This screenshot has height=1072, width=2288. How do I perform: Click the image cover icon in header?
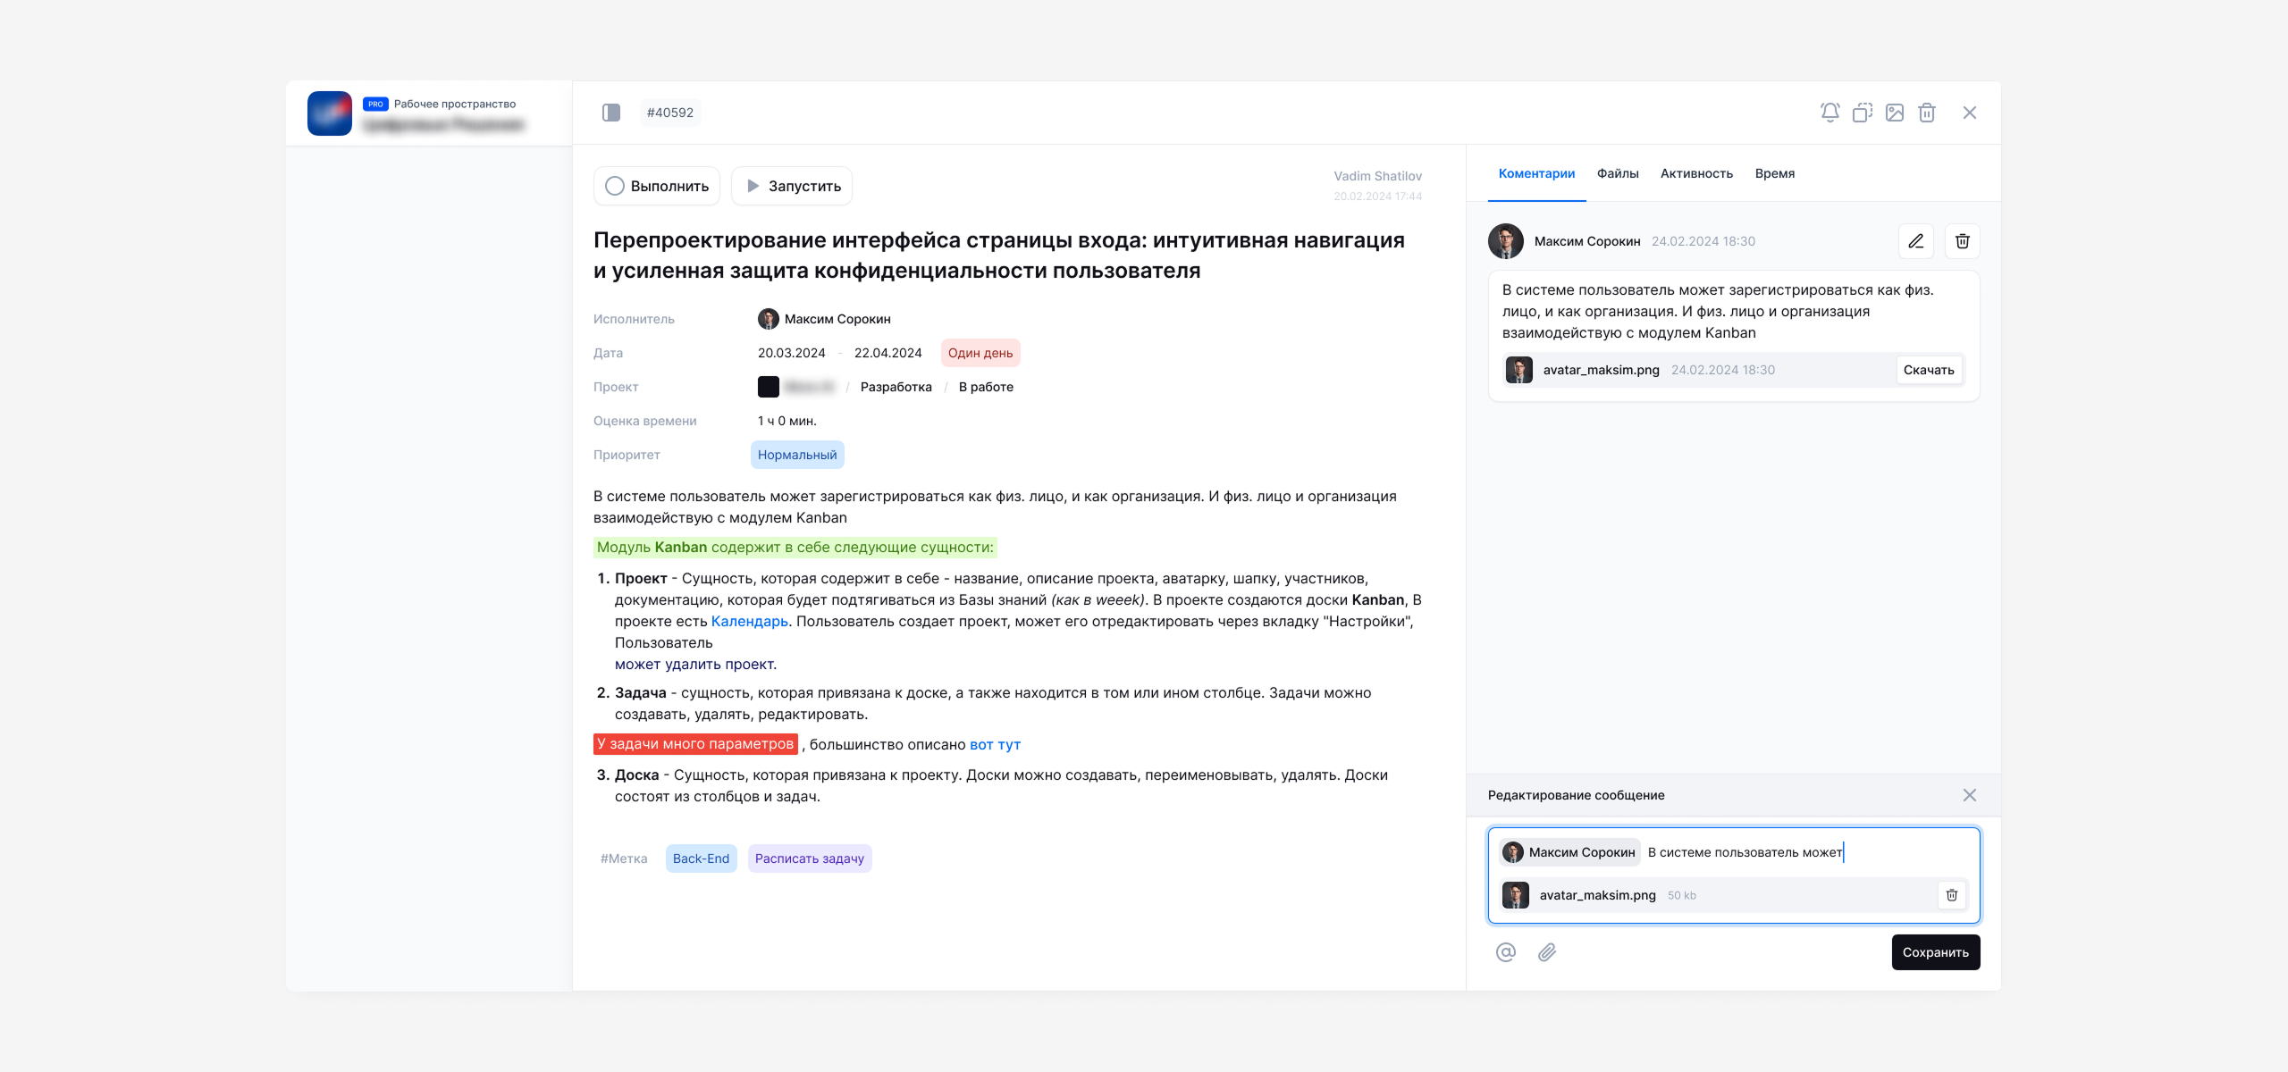(x=1894, y=113)
